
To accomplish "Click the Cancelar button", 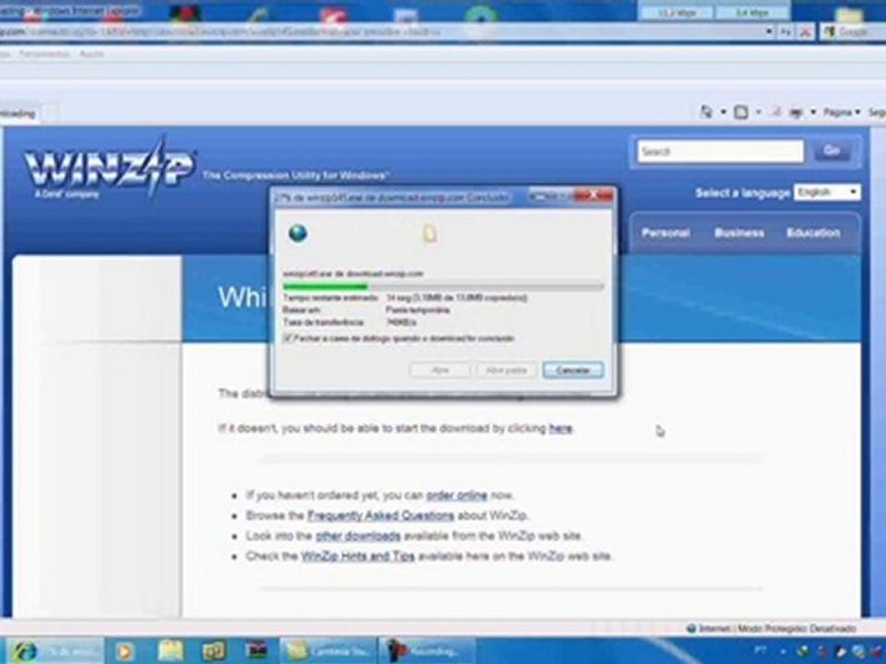I will [x=573, y=371].
